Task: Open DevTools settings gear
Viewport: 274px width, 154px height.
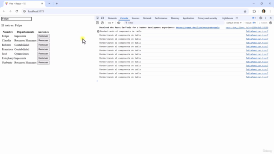Action: [x=261, y=18]
